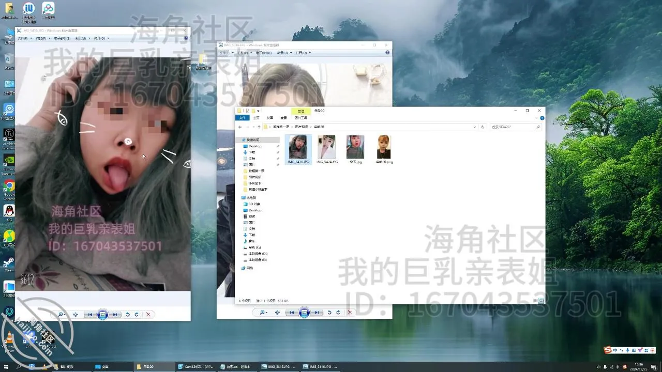Go to previous photo in IMG_5416 viewer
The width and height of the screenshot is (662, 372).
coord(90,314)
